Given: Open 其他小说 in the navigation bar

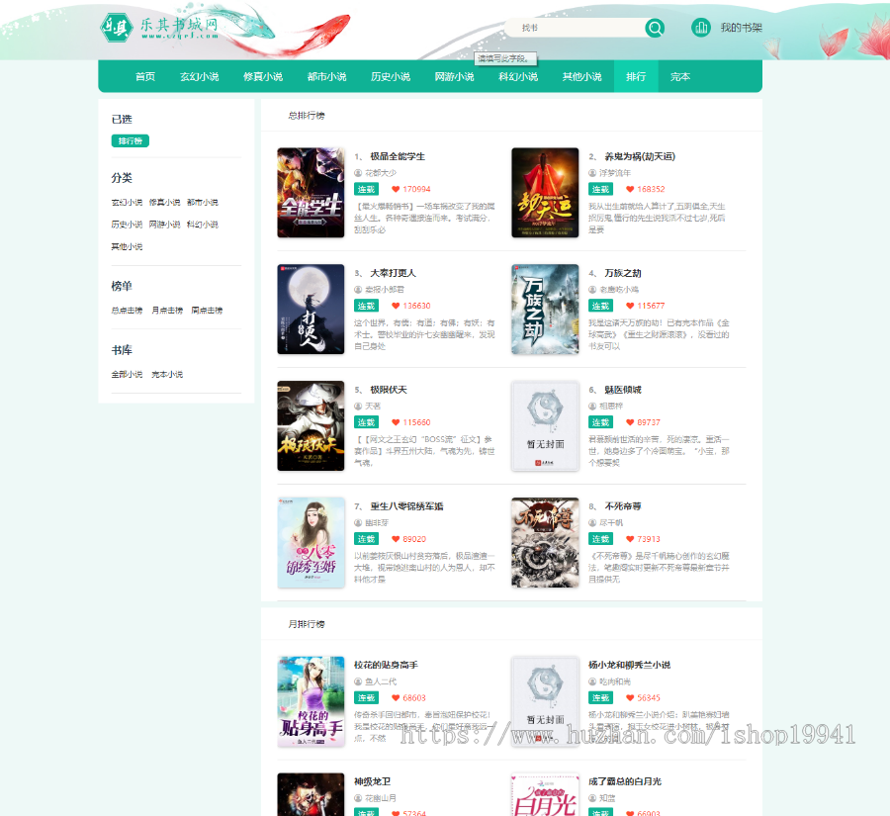Looking at the screenshot, I should (581, 76).
